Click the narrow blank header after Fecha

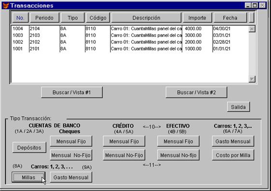(251, 18)
